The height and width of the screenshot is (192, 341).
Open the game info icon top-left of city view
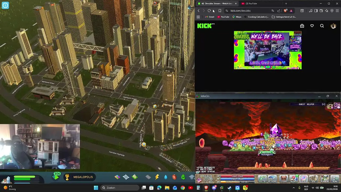click(5, 5)
